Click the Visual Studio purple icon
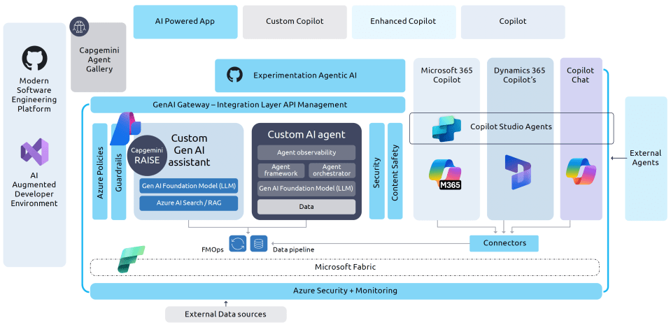 (34, 153)
